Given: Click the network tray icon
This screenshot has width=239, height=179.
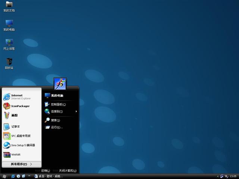Looking at the screenshot, I should [x=222, y=176].
